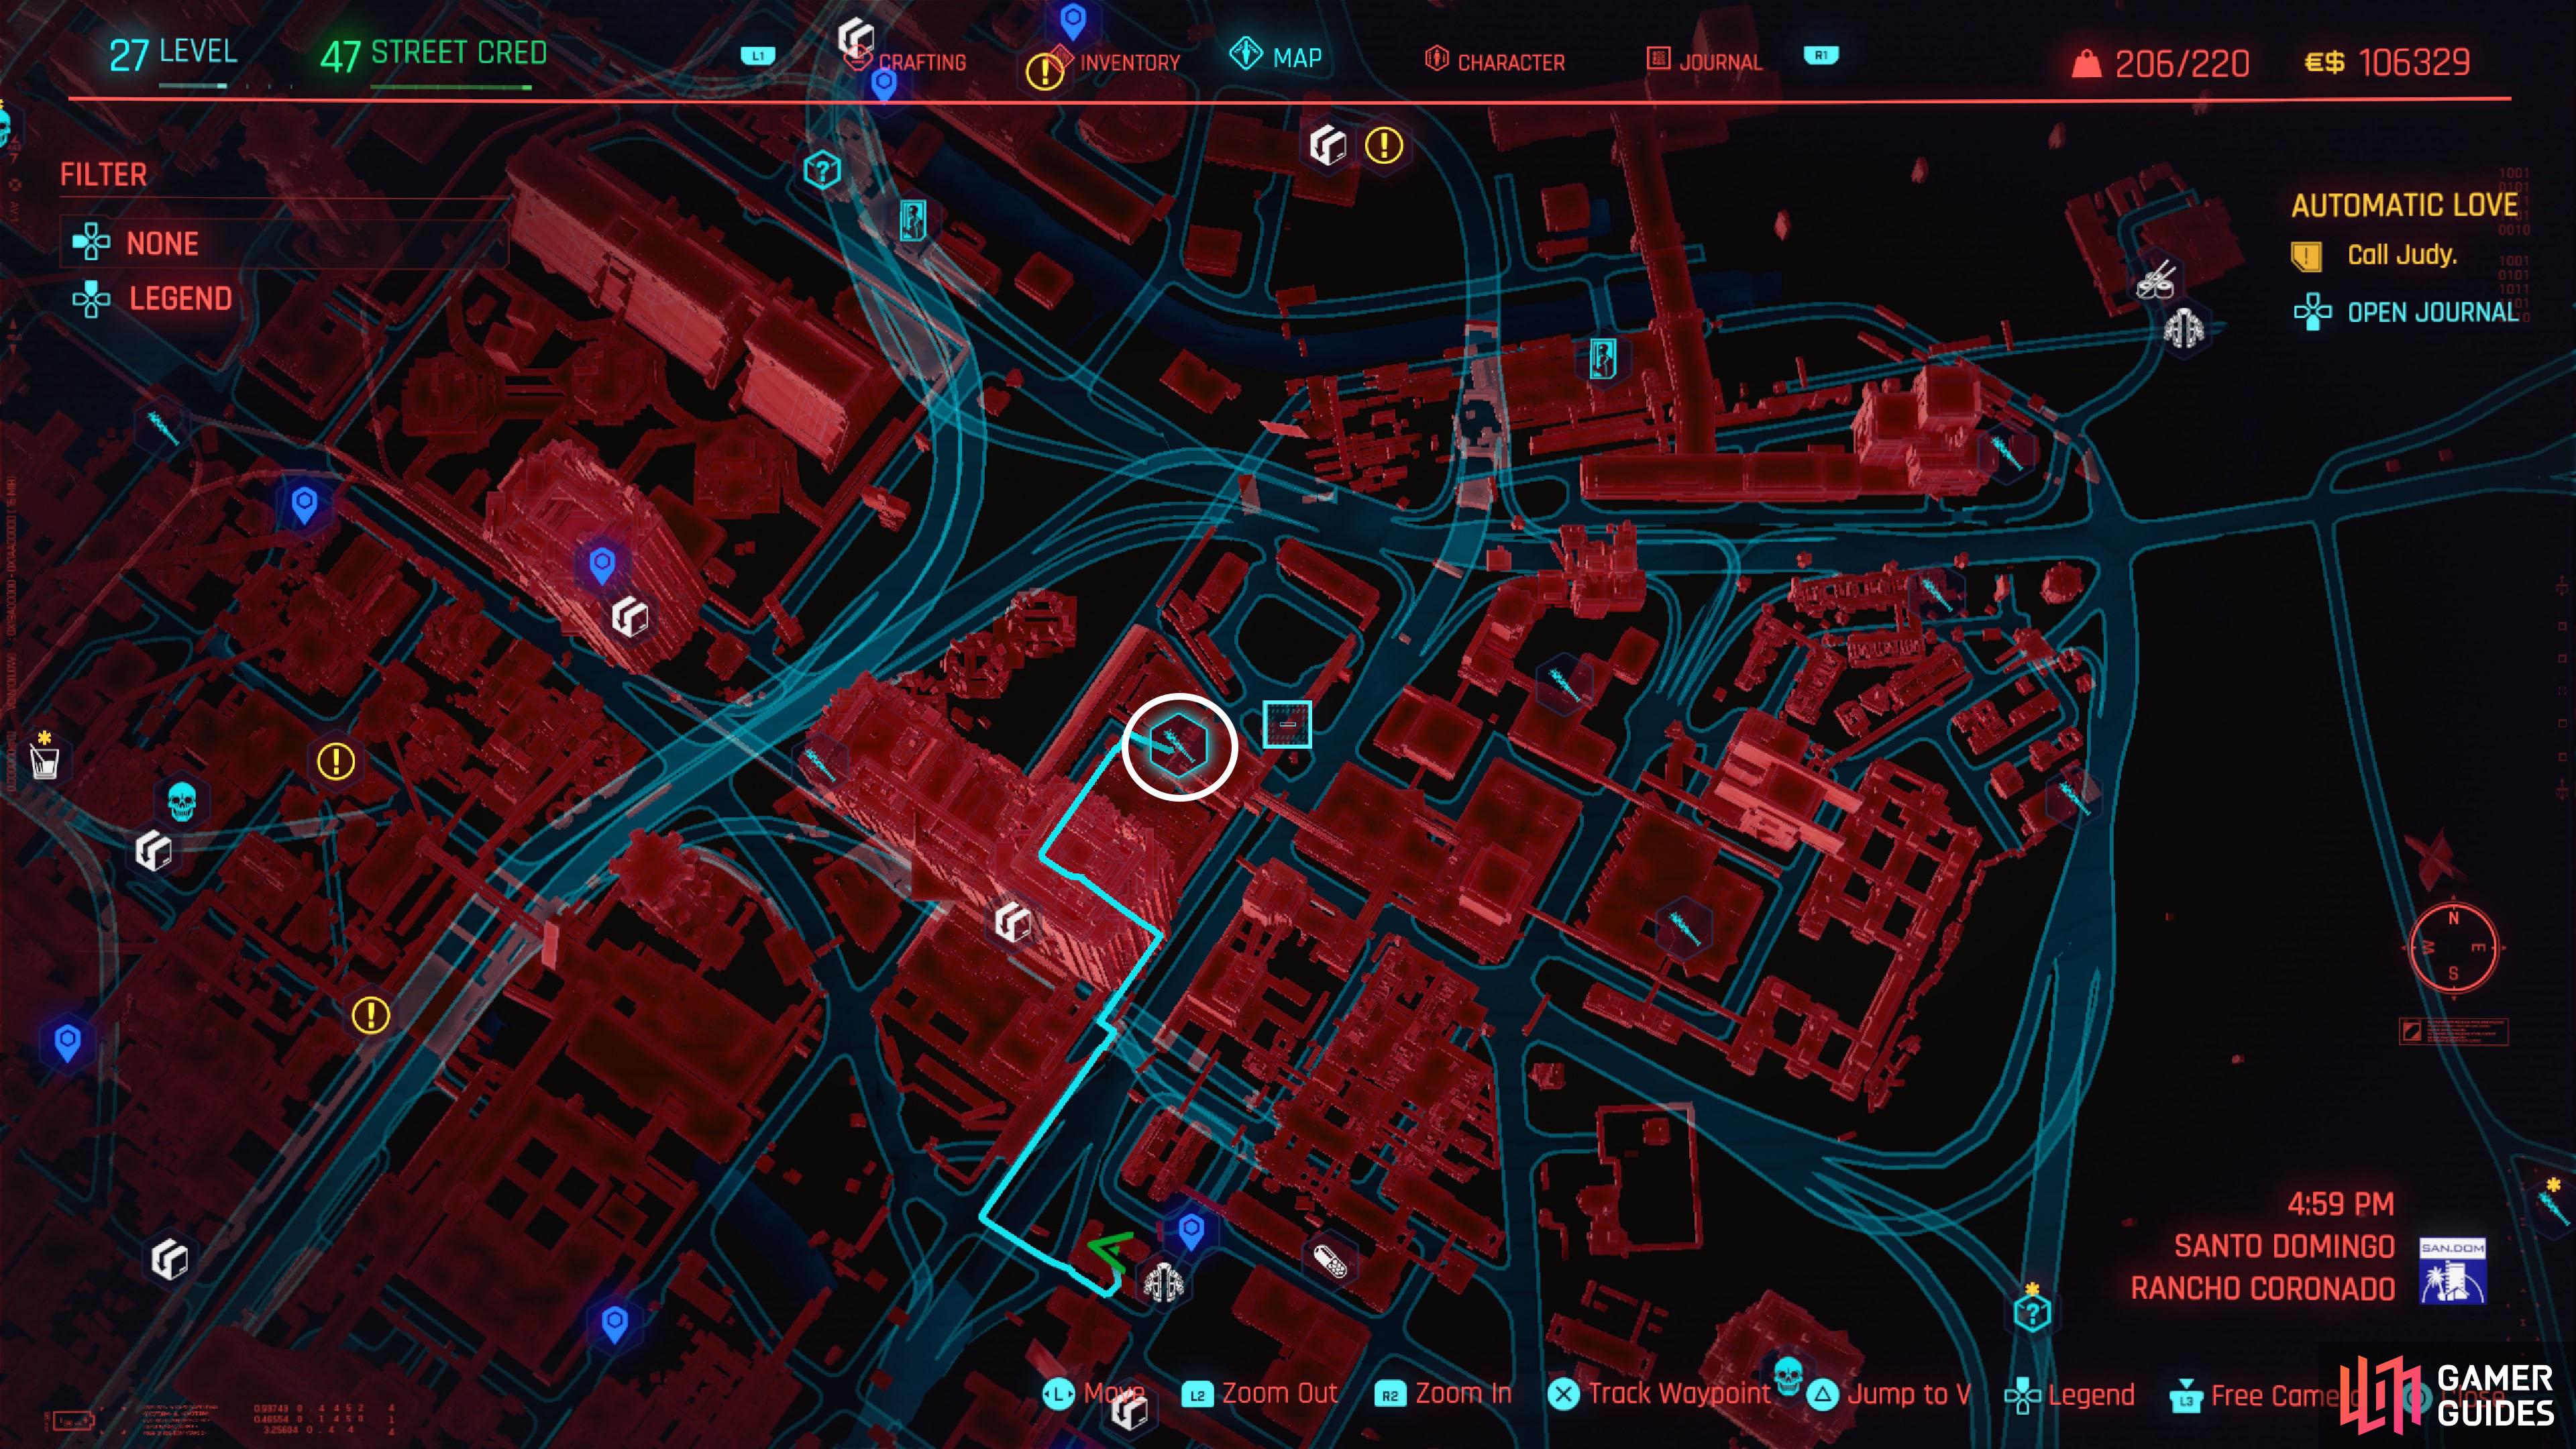Open the Character tab
2576x1449 pixels.
coord(1495,61)
